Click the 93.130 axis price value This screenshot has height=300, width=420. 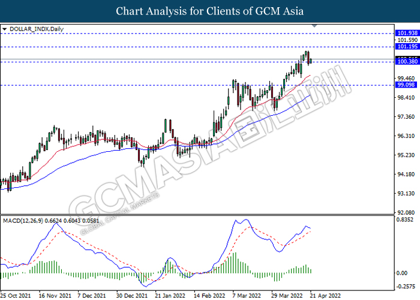point(406,193)
